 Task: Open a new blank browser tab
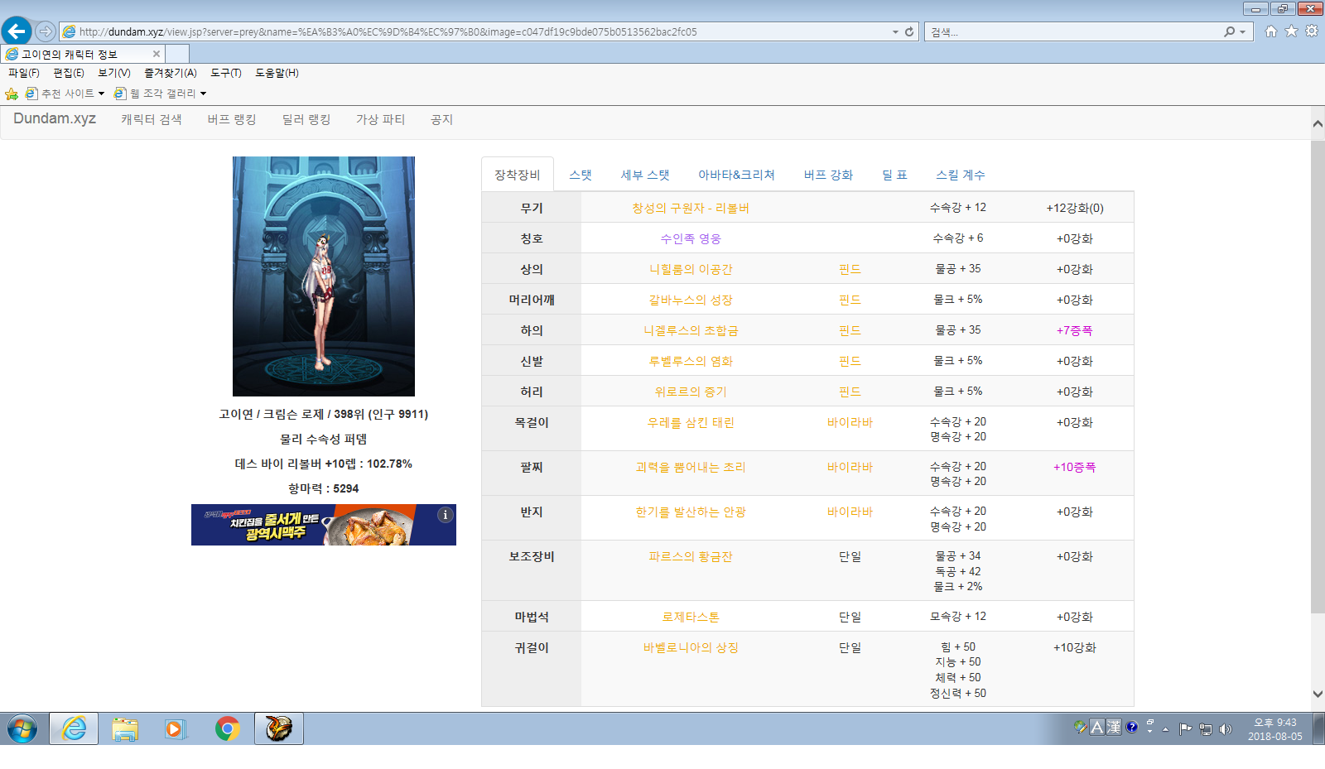click(178, 54)
